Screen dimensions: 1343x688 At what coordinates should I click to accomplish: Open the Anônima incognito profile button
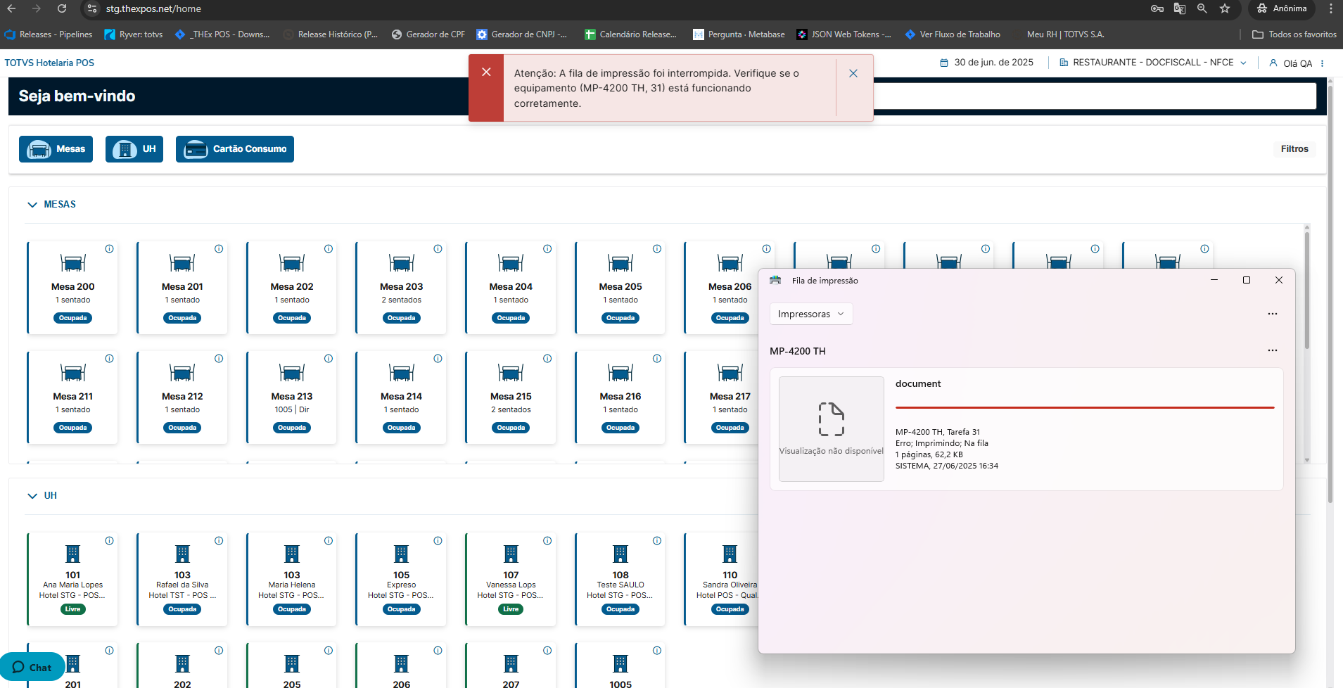pyautogui.click(x=1282, y=8)
